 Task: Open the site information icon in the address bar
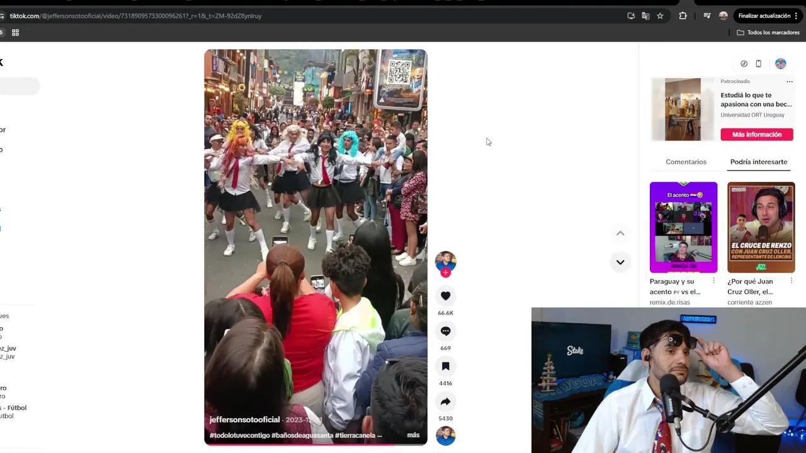click(3, 16)
